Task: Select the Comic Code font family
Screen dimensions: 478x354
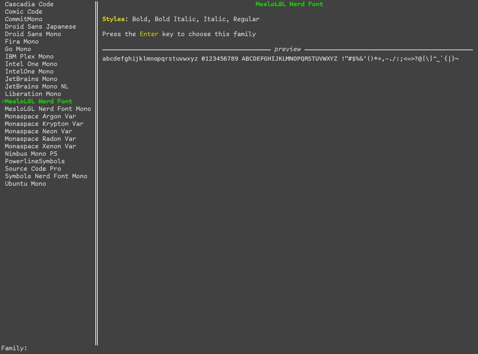Action: (23, 12)
